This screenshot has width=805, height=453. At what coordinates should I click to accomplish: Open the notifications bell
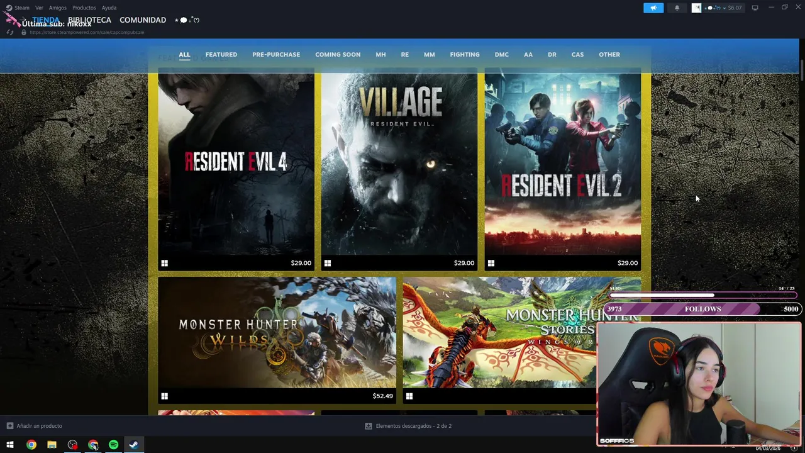[677, 8]
